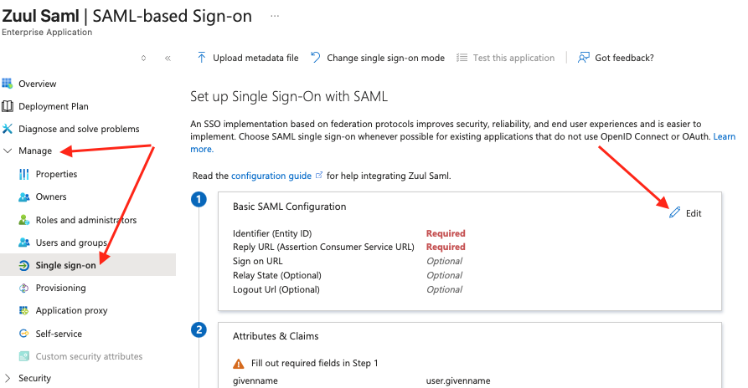The height and width of the screenshot is (388, 748).
Task: Open Properties bars icon
Action: [x=24, y=174]
